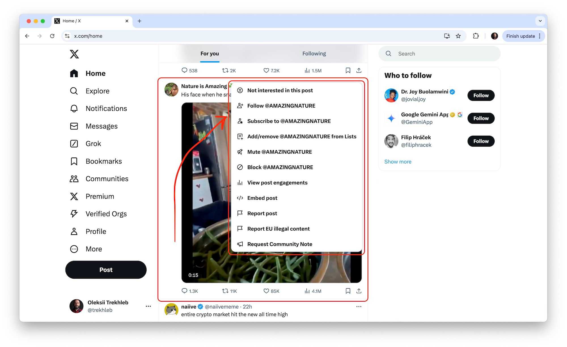Expand Show more in Who to follow
The width and height of the screenshot is (567, 347).
click(x=398, y=161)
